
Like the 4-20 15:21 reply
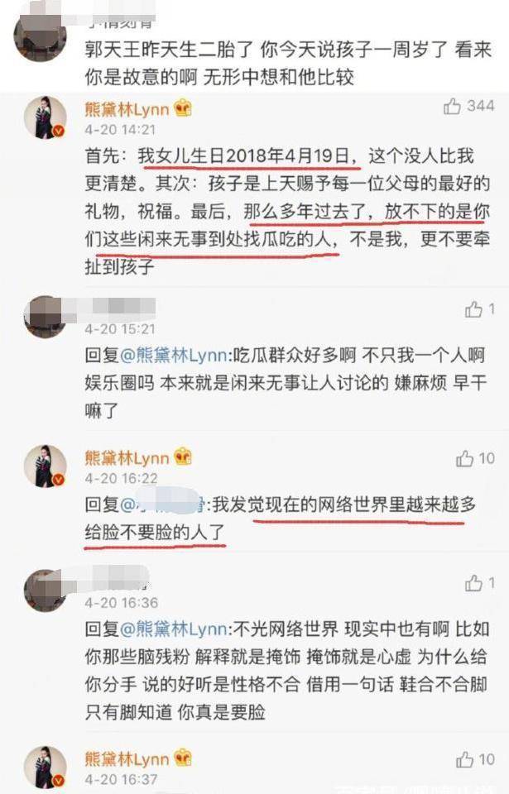coord(473,309)
